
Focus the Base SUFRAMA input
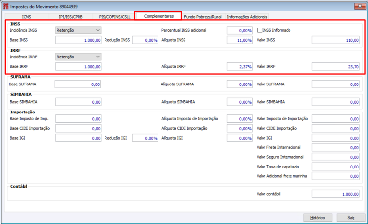78,84
